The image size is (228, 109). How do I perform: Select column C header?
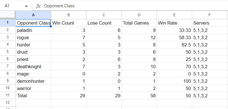[x=104, y=15]
